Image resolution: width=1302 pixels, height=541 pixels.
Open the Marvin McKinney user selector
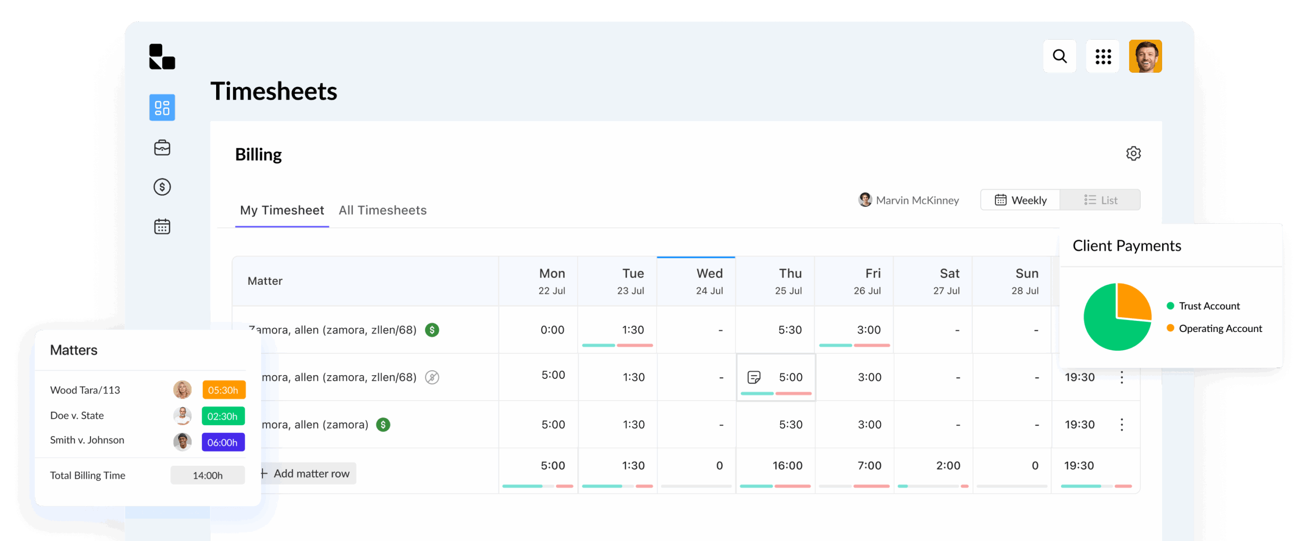pos(908,200)
